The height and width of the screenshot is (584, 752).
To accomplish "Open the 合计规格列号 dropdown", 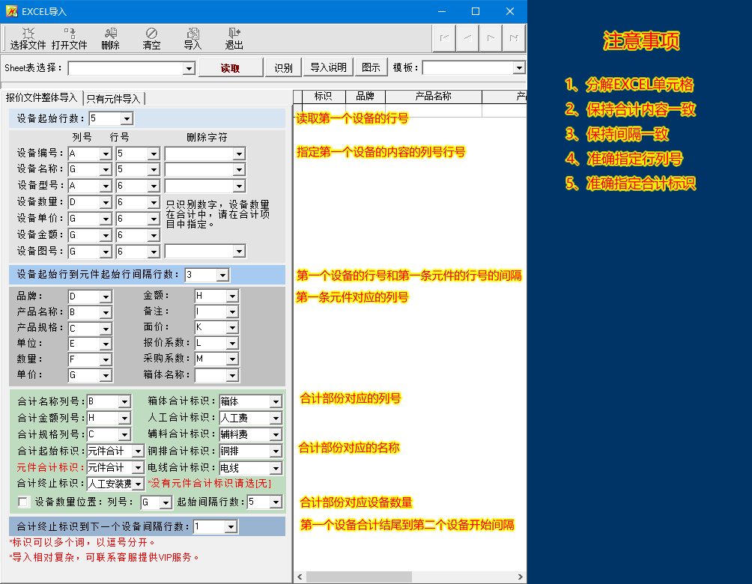I will pyautogui.click(x=124, y=434).
